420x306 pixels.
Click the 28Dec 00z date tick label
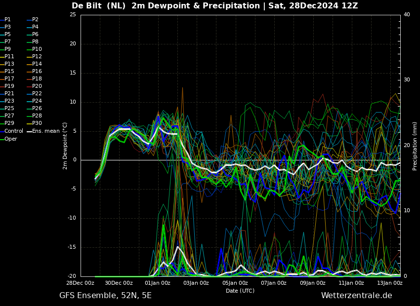pyautogui.click(x=81, y=283)
